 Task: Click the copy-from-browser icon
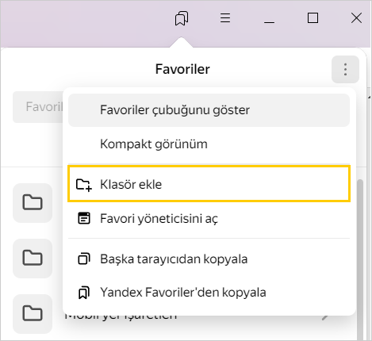[84, 259]
